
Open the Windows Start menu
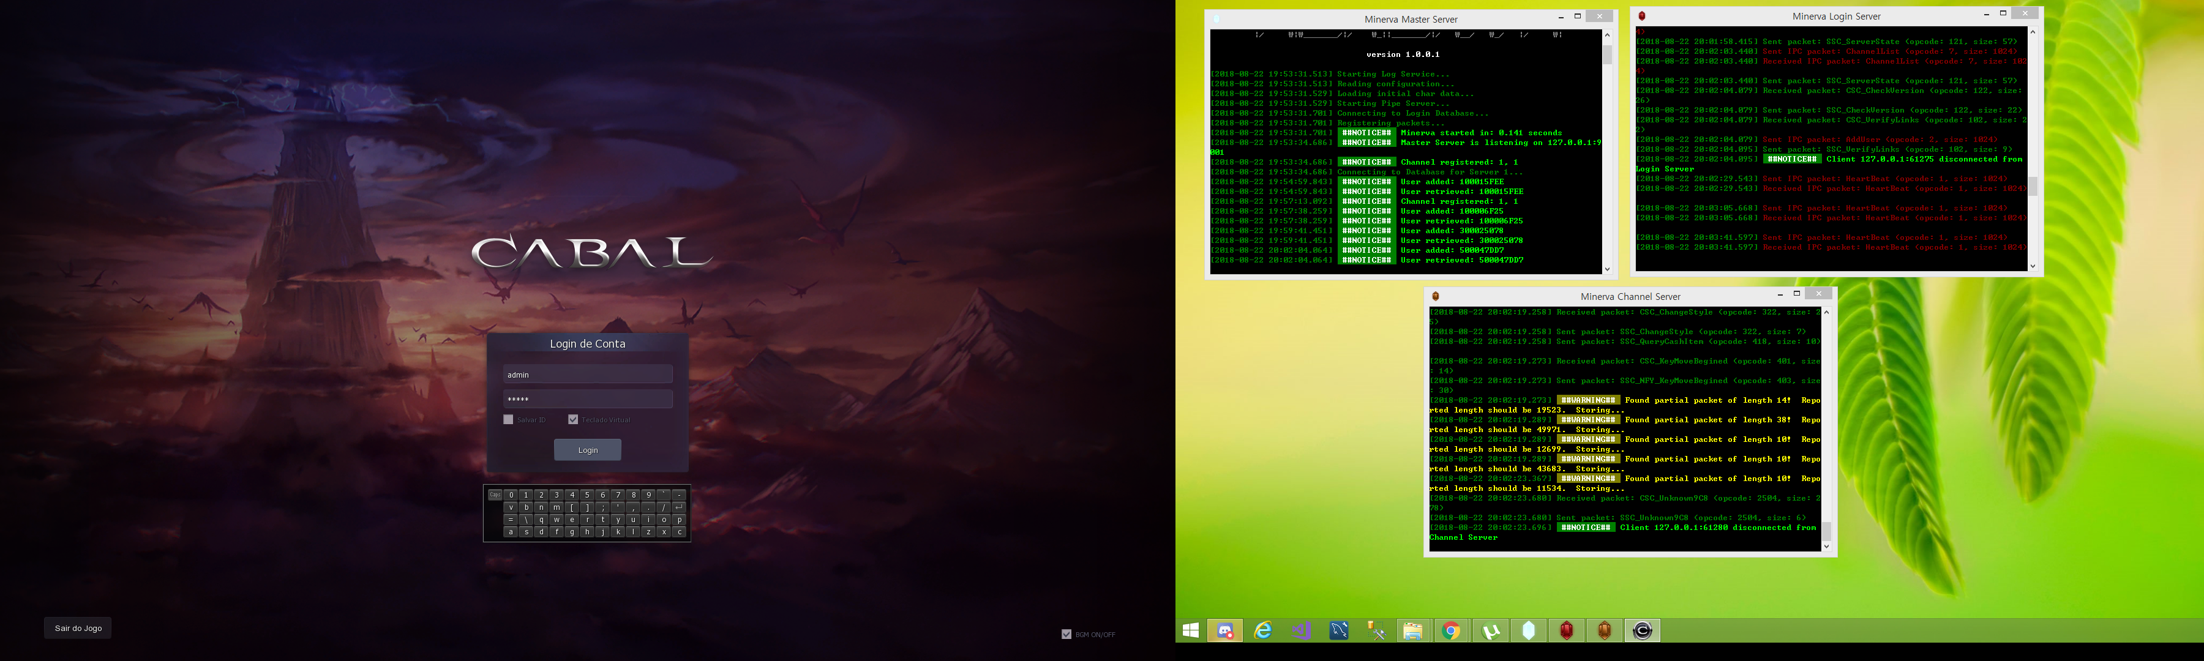point(1190,631)
